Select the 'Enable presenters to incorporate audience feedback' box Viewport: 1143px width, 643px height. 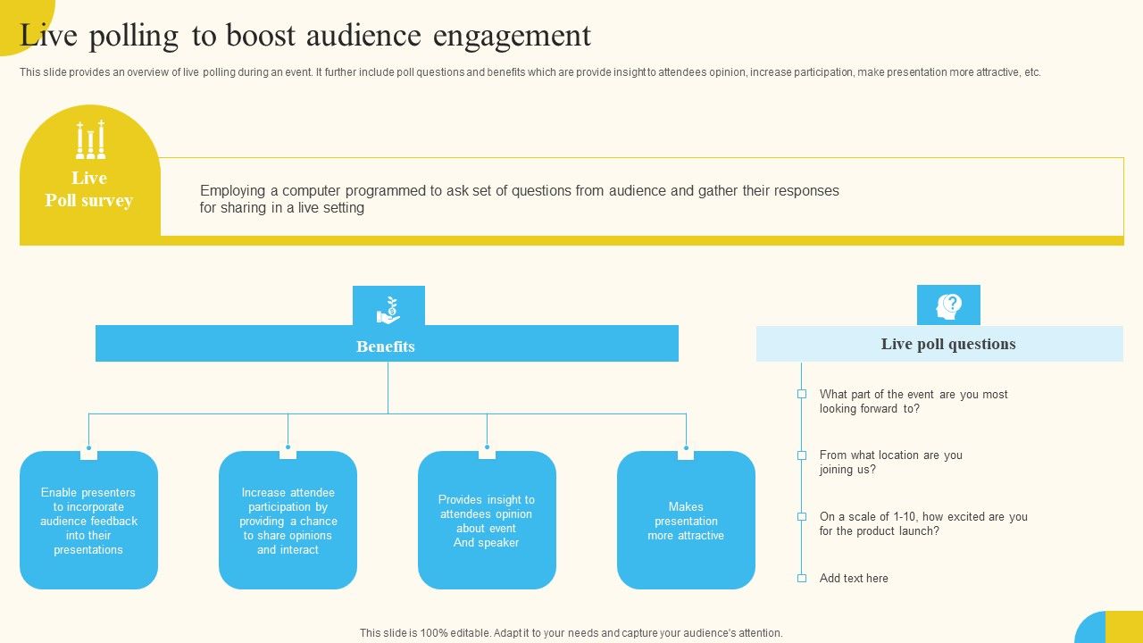[x=88, y=521]
